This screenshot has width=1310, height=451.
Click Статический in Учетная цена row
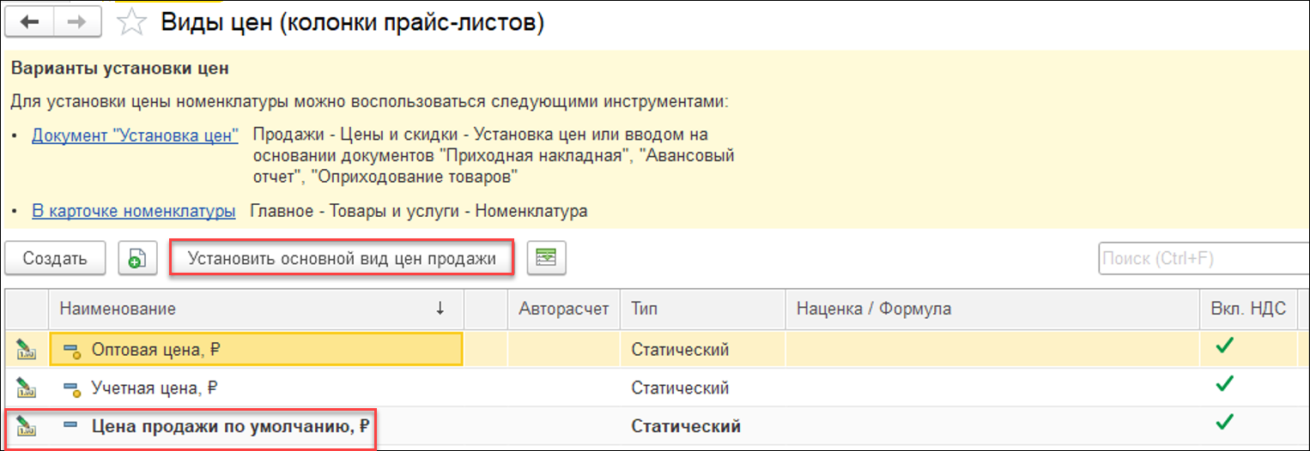[x=680, y=388]
